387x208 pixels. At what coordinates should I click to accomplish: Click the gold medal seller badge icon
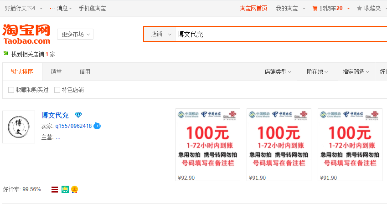74,189
